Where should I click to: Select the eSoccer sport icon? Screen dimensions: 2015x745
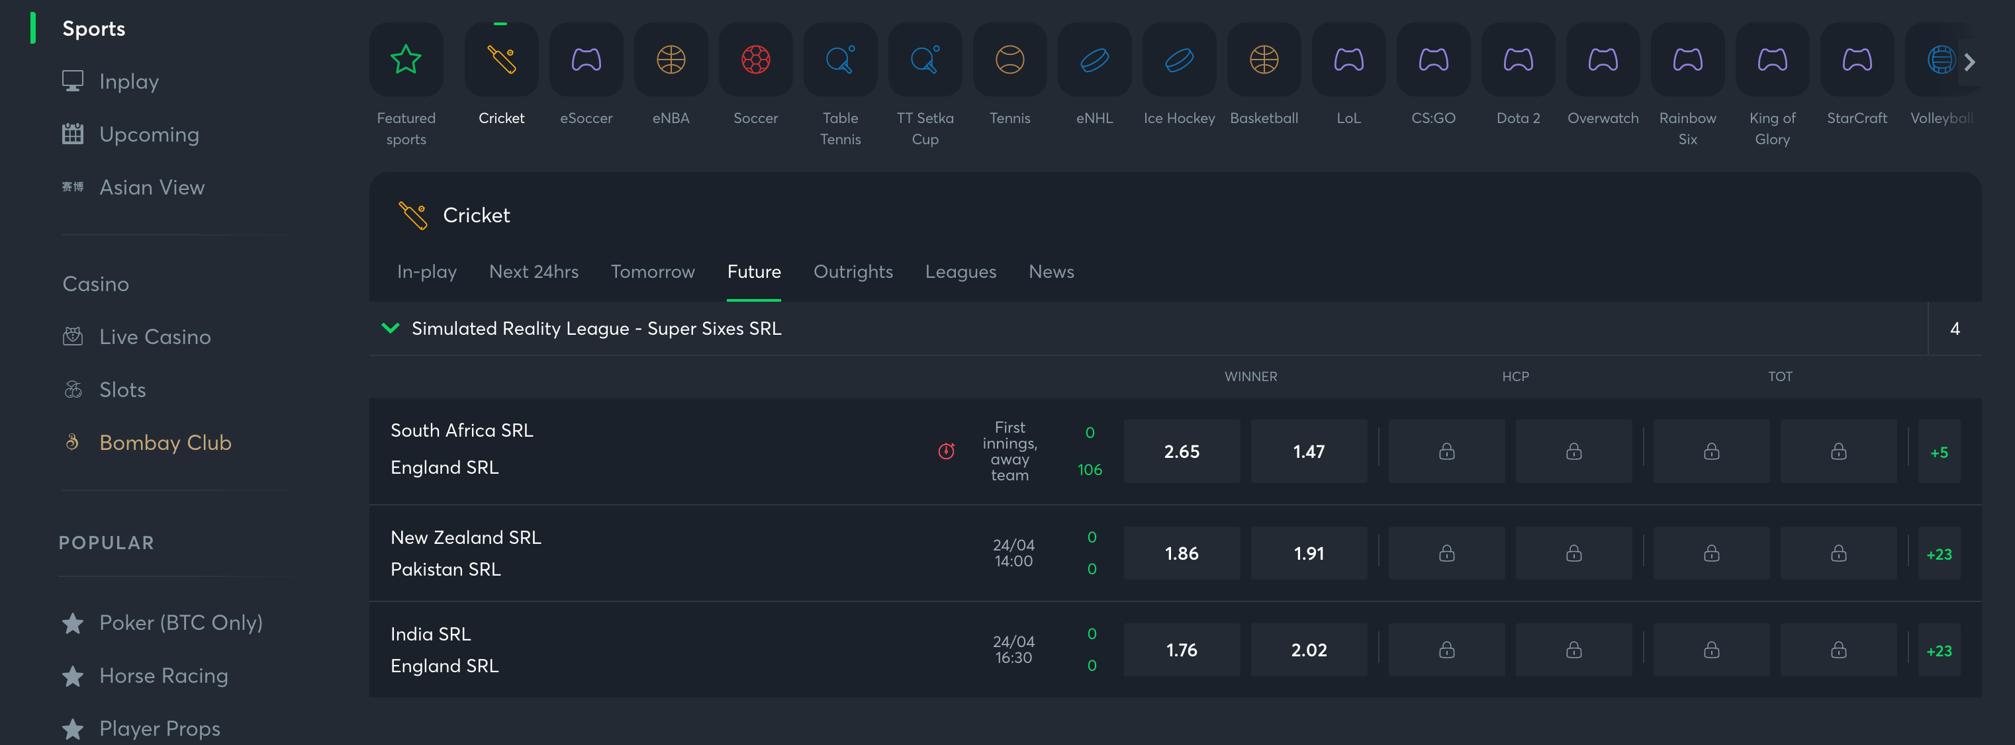click(x=586, y=59)
